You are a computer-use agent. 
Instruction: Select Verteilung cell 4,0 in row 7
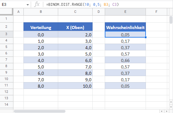pyautogui.click(x=41, y=60)
